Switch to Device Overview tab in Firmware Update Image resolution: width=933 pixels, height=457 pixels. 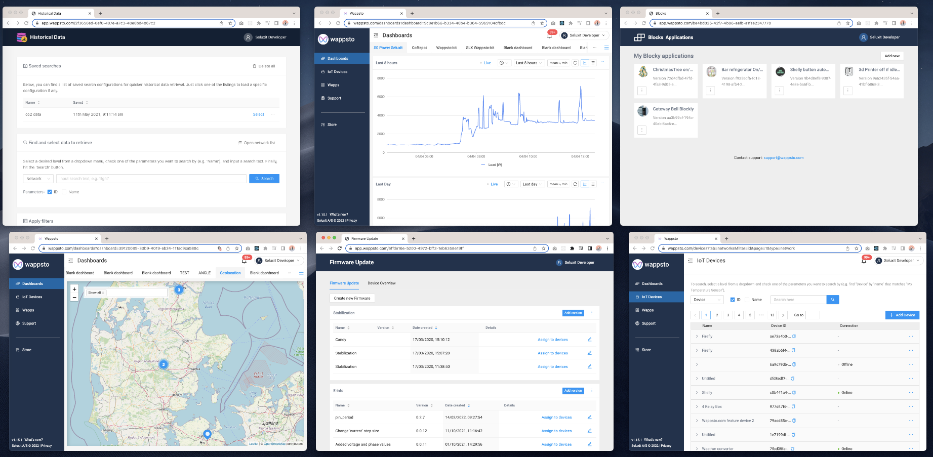point(382,283)
